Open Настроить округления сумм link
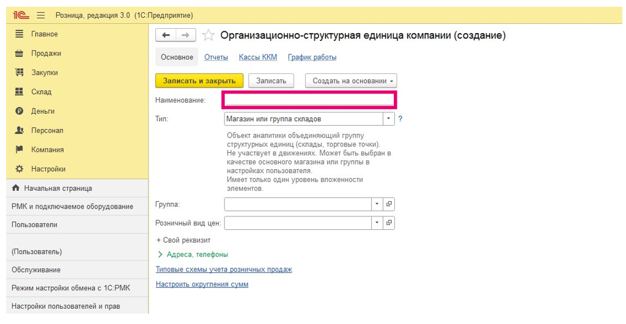This screenshot has width=626, height=324. click(202, 284)
